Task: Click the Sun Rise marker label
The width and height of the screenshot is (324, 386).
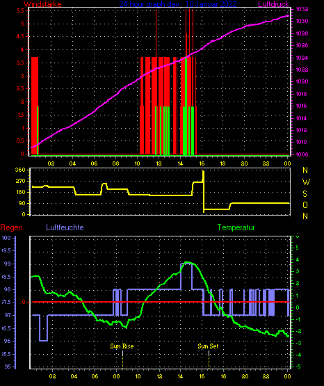Action: pyautogui.click(x=122, y=346)
